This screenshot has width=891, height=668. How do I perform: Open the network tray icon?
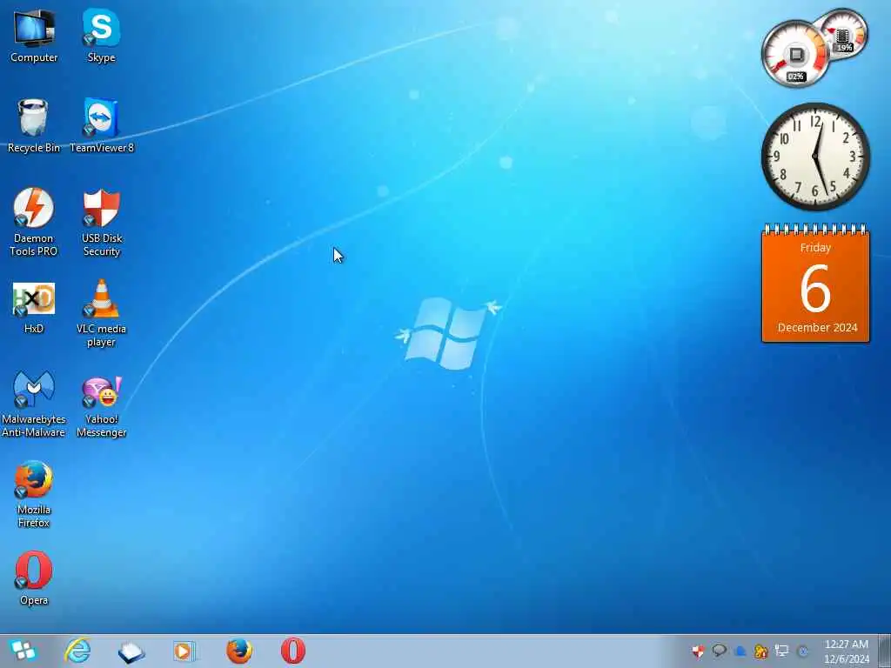[x=782, y=651]
